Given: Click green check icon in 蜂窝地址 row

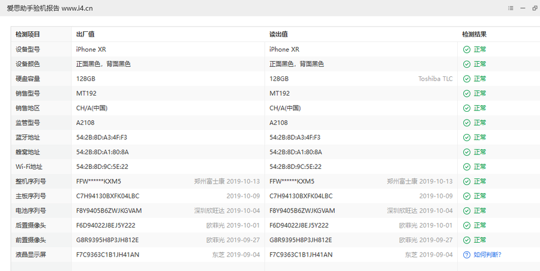Looking at the screenshot, I should pyautogui.click(x=467, y=152).
